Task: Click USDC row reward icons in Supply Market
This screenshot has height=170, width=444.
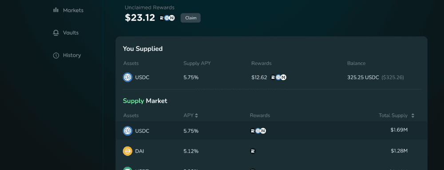Action: pyautogui.click(x=258, y=131)
